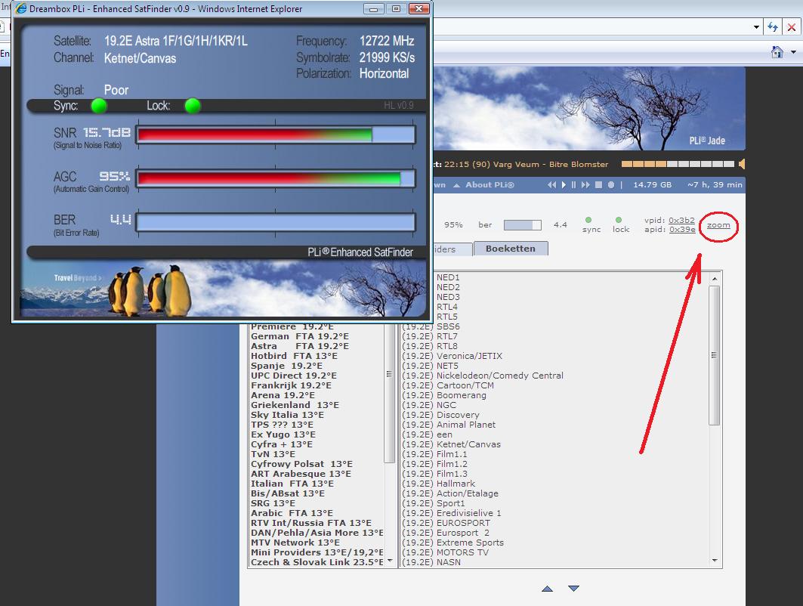Expand the dropdown arrow next to Home
This screenshot has width=803, height=606.
coord(794,53)
